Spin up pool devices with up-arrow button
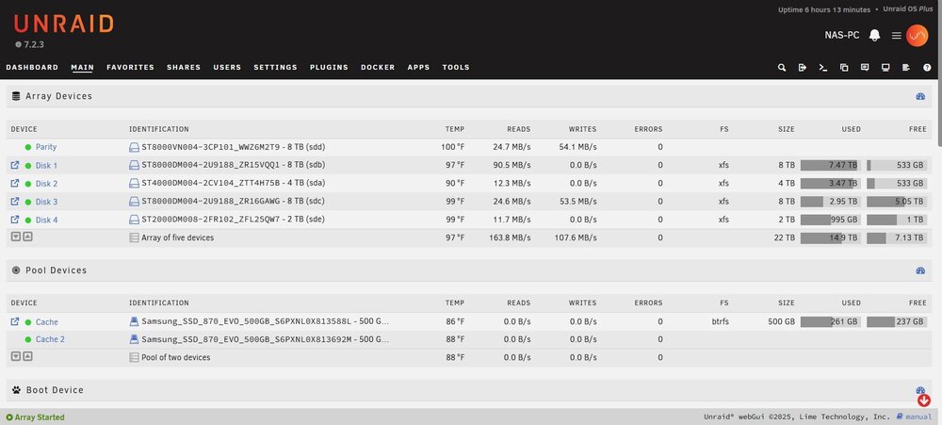The height and width of the screenshot is (425, 942). (27, 356)
